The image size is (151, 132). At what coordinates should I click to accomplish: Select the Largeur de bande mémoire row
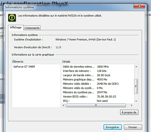(x=98, y=75)
